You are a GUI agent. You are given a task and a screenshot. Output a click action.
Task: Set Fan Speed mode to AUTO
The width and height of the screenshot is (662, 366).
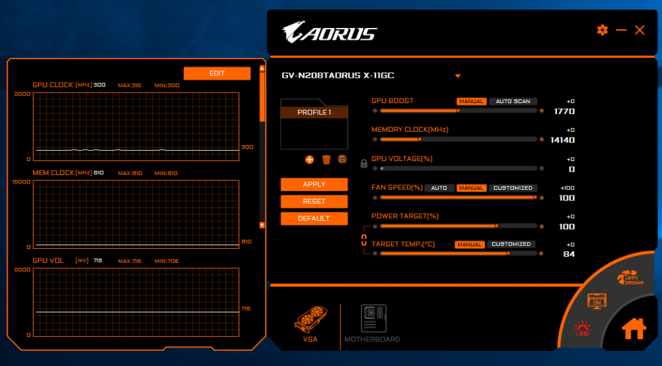tap(439, 188)
